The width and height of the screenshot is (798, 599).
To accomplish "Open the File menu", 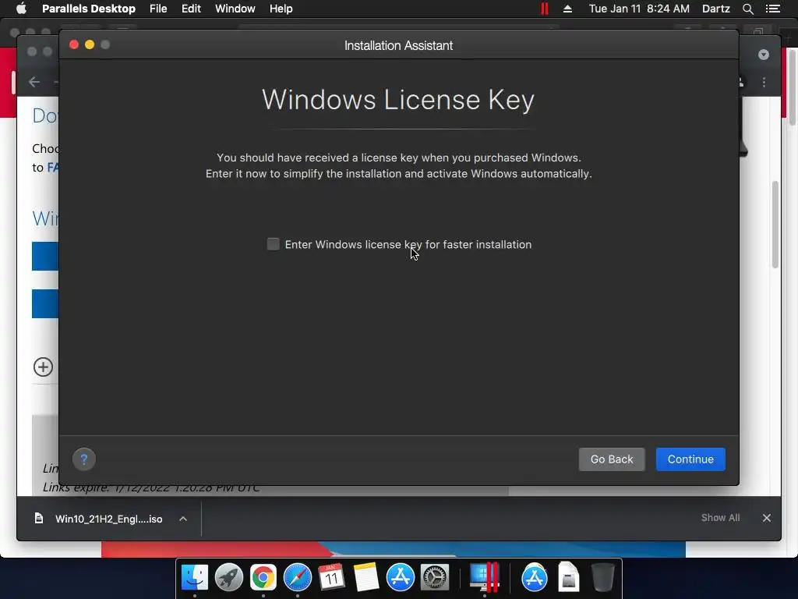I will [x=158, y=9].
